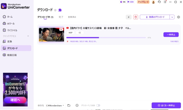Open 動画圧縮 video compressor in sidebar
183x110 pixels.
pyautogui.click(x=10, y=55)
